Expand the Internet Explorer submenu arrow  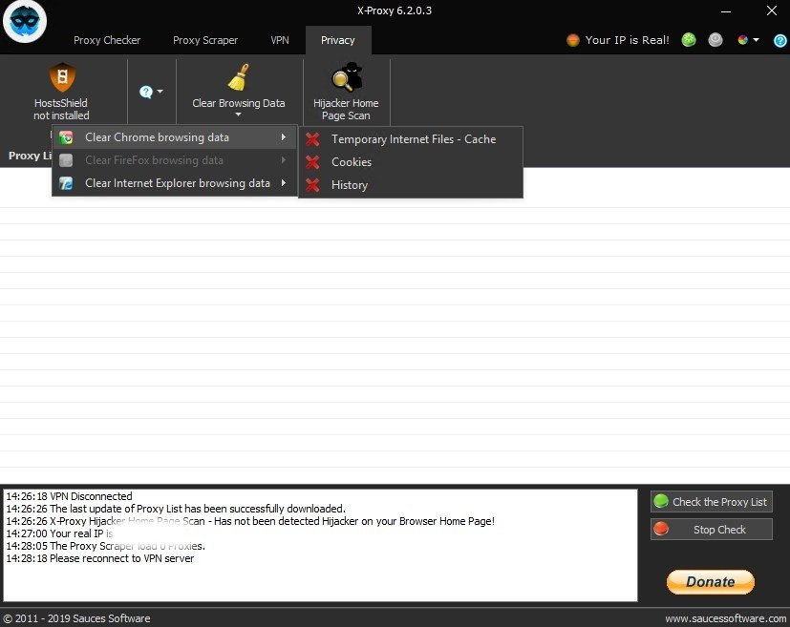pos(284,182)
